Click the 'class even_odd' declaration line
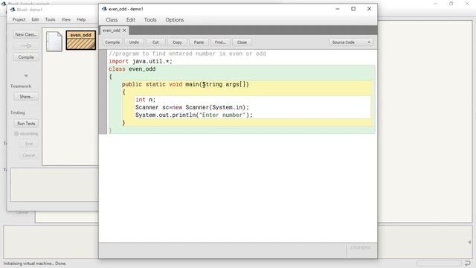Screen dimensions: 476x268 (x=132, y=69)
